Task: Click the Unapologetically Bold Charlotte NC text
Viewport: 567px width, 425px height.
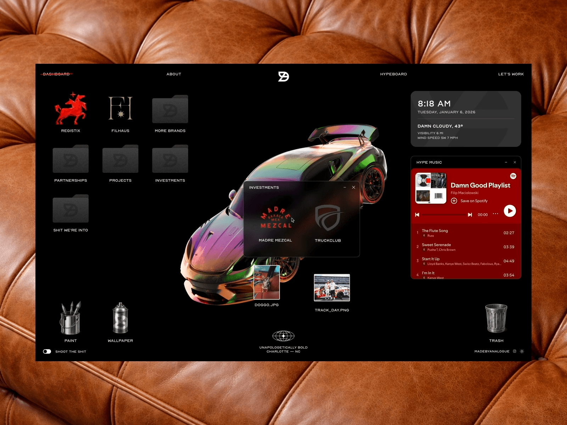Action: tap(283, 350)
